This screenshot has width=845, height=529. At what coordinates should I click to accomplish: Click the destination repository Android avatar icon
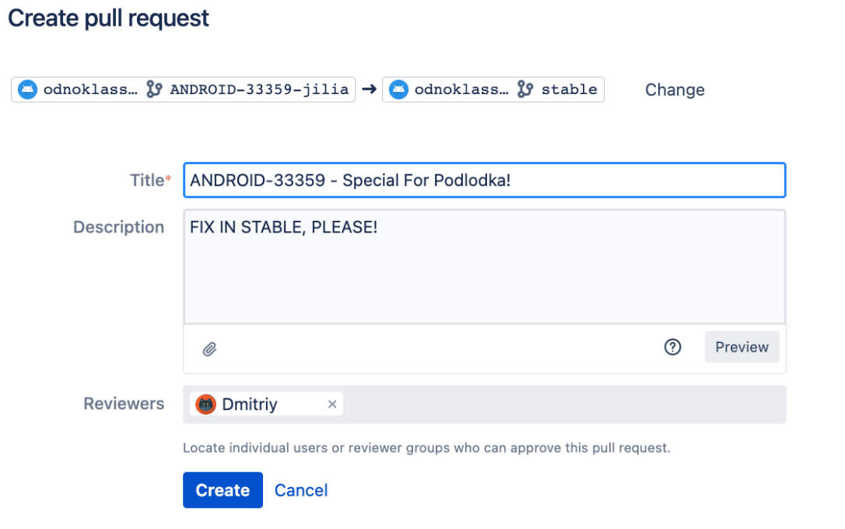tap(398, 89)
